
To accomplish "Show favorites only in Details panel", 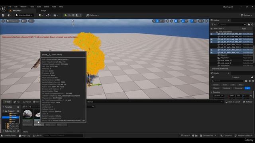I will click(x=250, y=81).
